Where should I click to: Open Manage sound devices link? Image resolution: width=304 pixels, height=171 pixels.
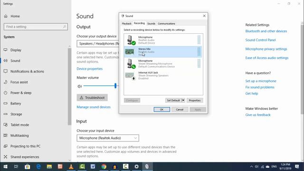click(x=94, y=107)
